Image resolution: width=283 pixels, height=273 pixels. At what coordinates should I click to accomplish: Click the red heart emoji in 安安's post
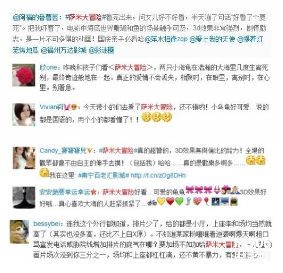pos(170,201)
